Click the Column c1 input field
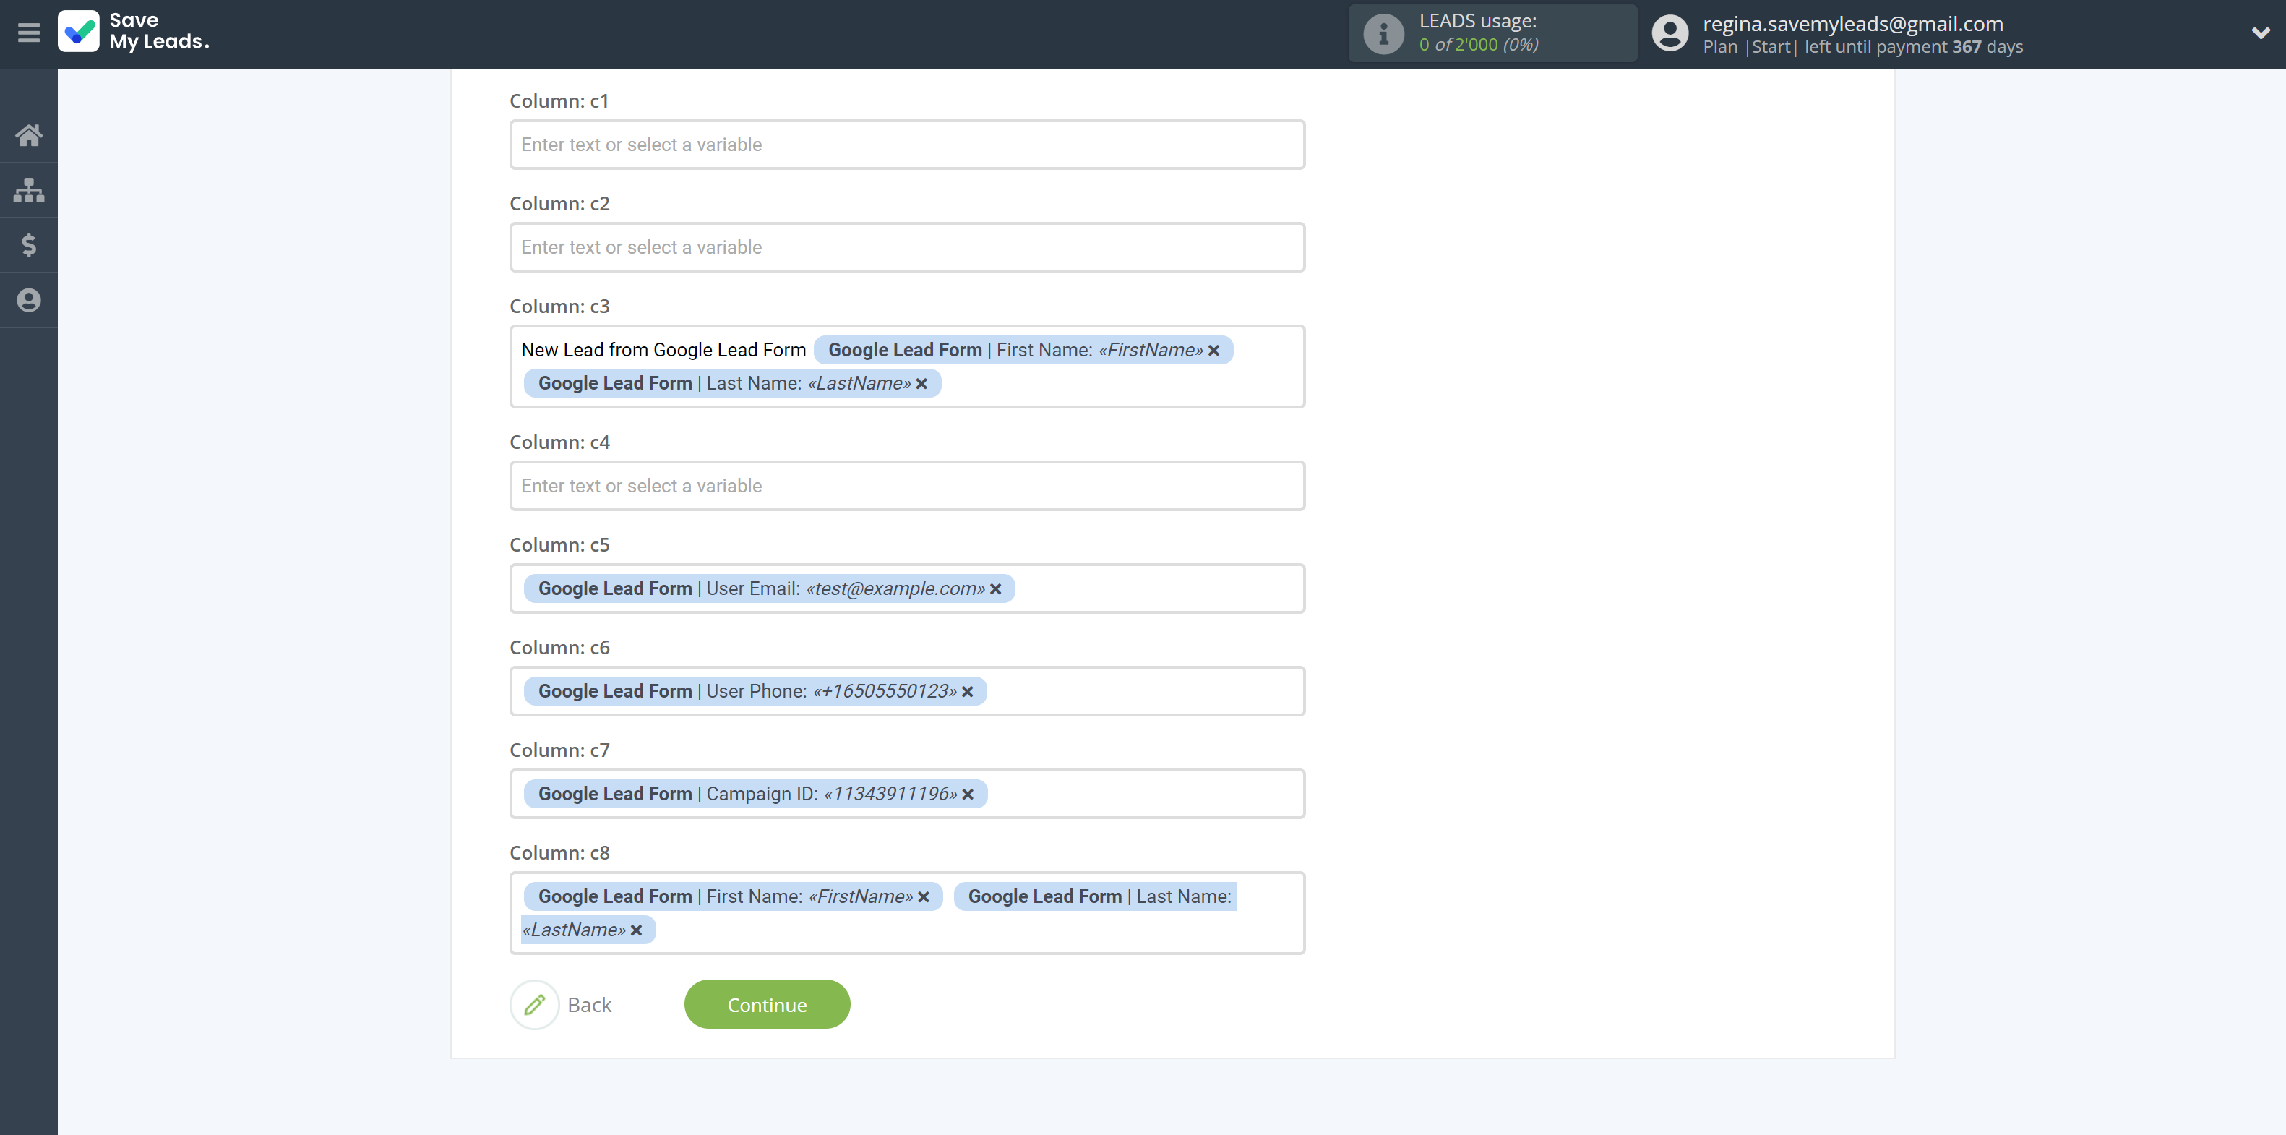This screenshot has height=1135, width=2286. [x=907, y=145]
